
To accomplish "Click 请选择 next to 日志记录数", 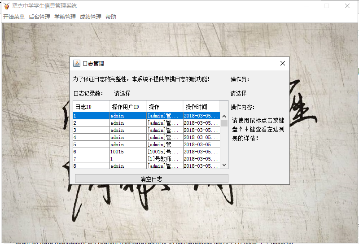I will click(x=122, y=93).
